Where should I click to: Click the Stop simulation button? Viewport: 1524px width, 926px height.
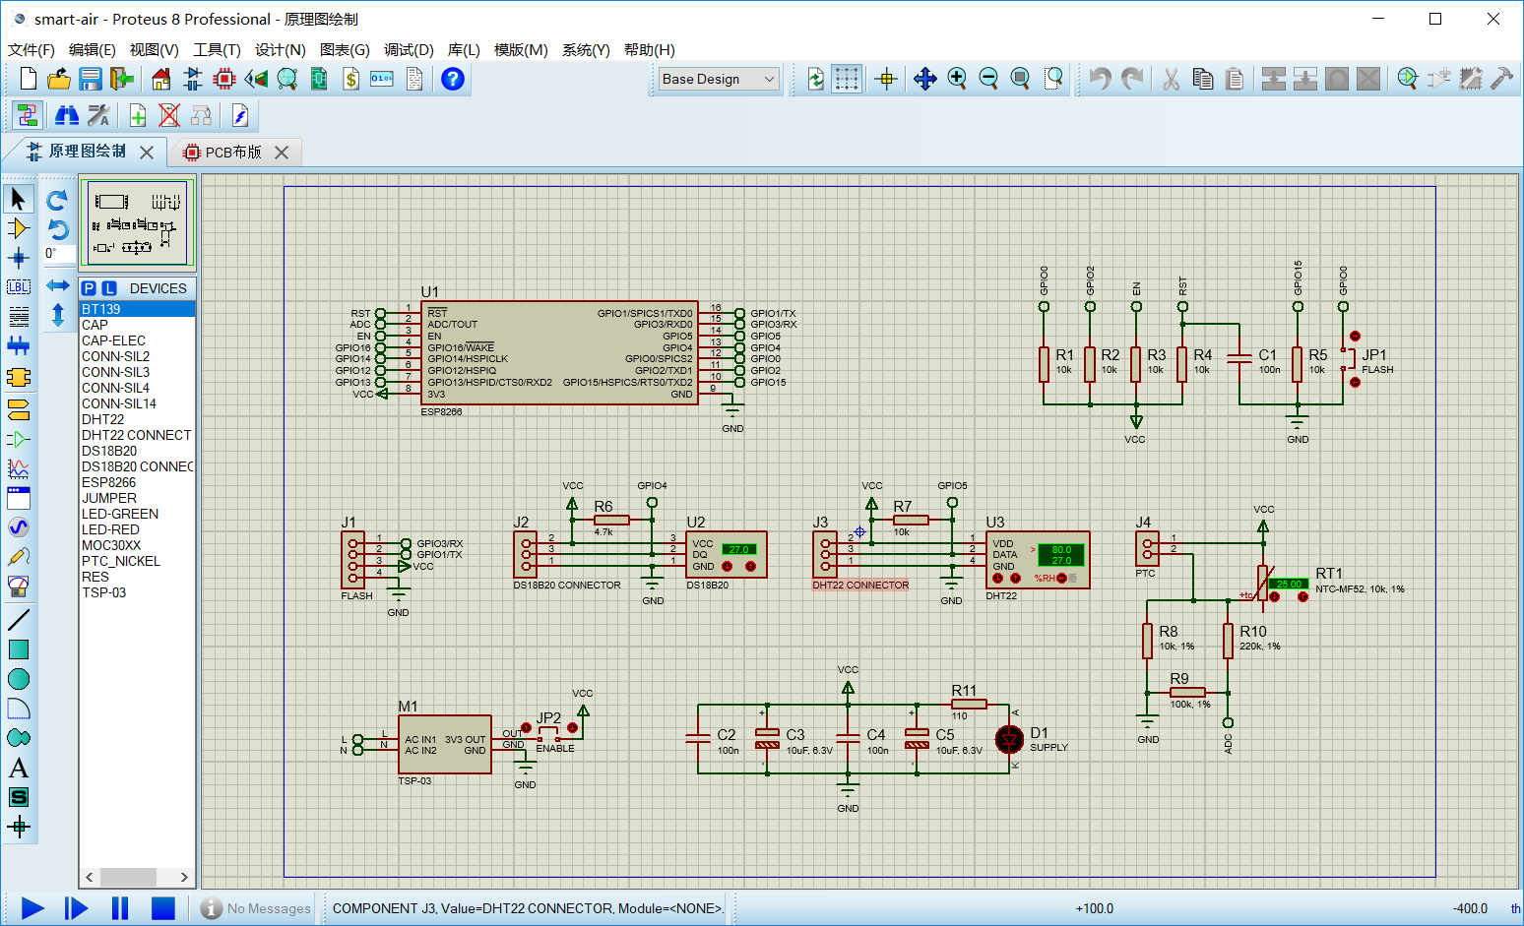click(163, 908)
